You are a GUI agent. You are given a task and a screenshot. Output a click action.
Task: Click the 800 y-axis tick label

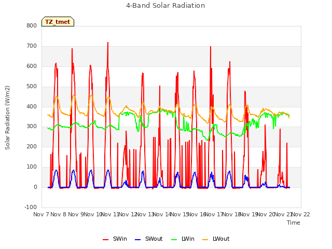pyautogui.click(x=32, y=26)
